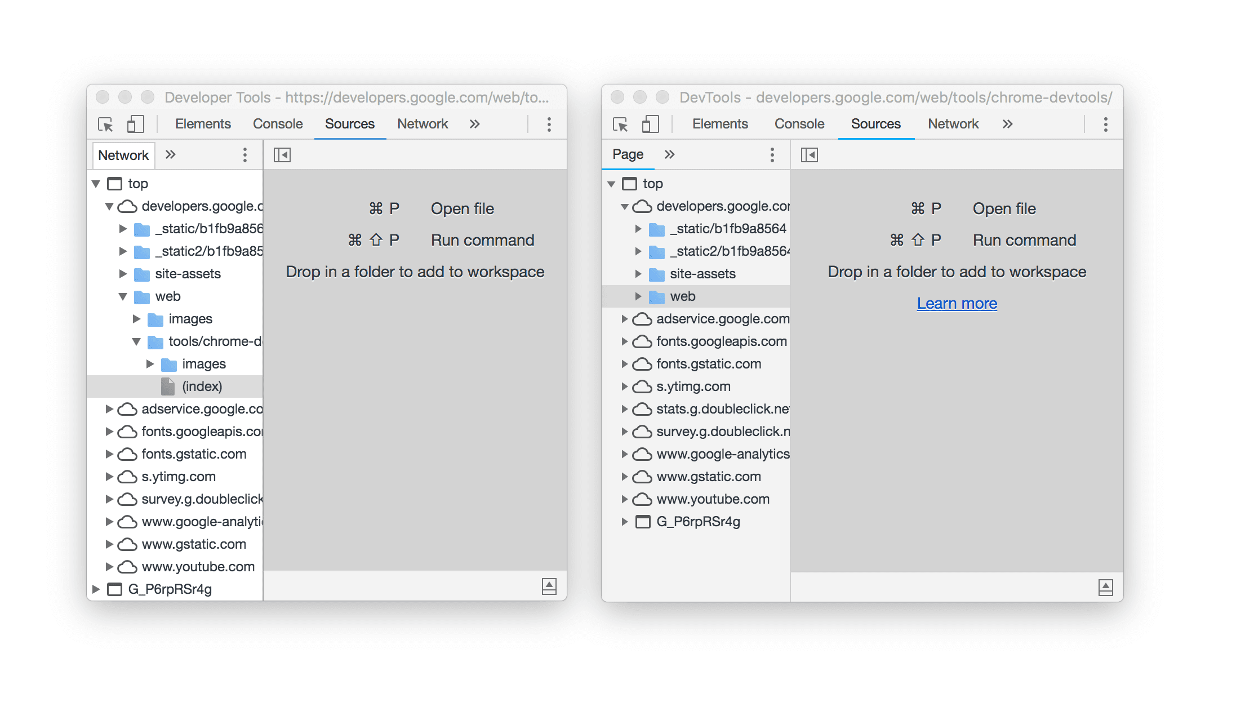Expand the web folder in left tree
Image resolution: width=1245 pixels, height=711 pixels.
pos(121,296)
